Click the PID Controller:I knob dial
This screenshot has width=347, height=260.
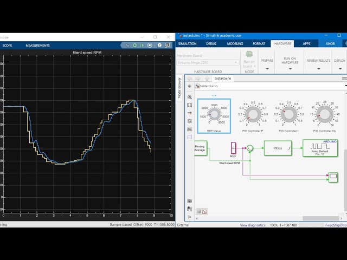click(x=289, y=114)
